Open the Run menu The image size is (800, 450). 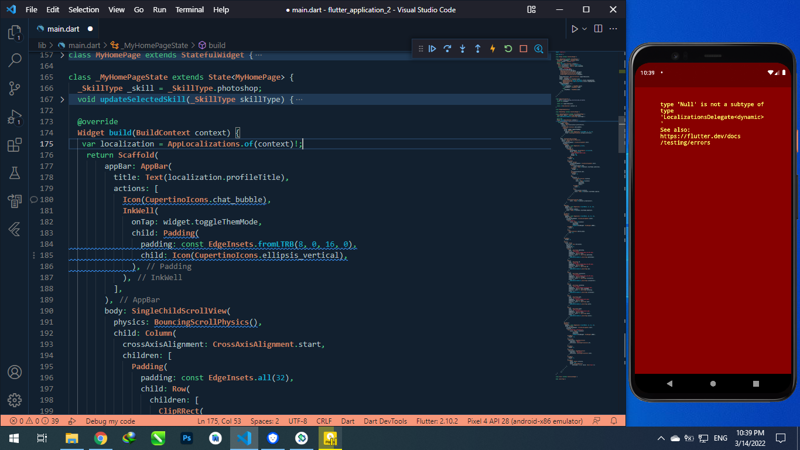(159, 9)
